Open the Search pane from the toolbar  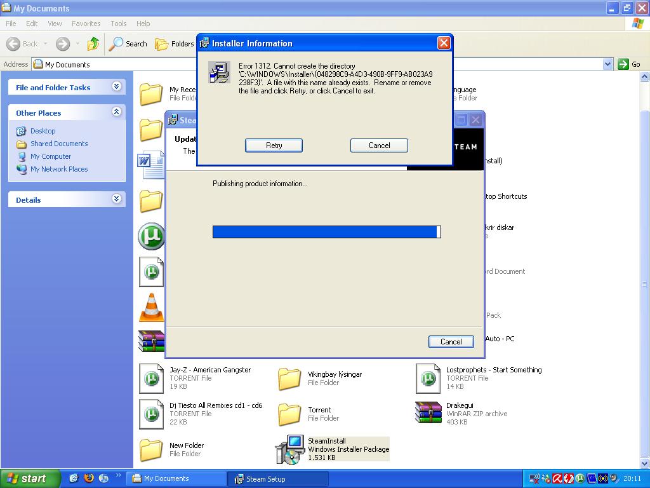pyautogui.click(x=128, y=44)
